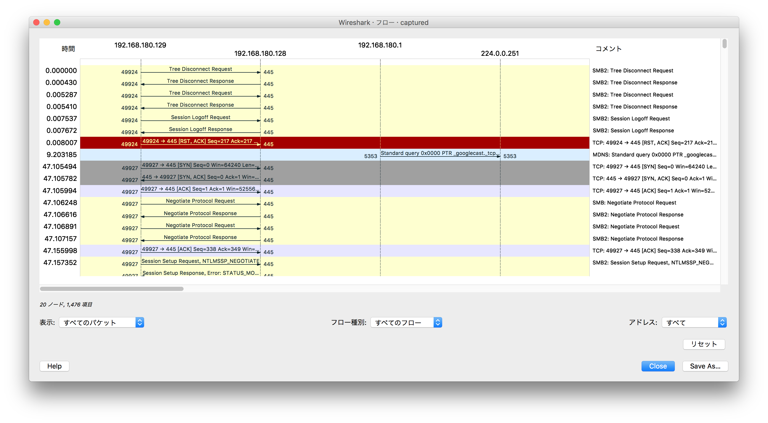Viewport: 768px width, 423px height.
Task: Click the 224.0.0.251 node header
Action: coord(500,53)
